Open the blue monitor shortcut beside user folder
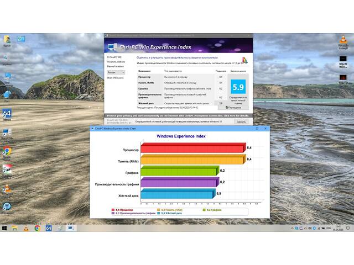This screenshot has width=354, height=265. tap(21, 39)
